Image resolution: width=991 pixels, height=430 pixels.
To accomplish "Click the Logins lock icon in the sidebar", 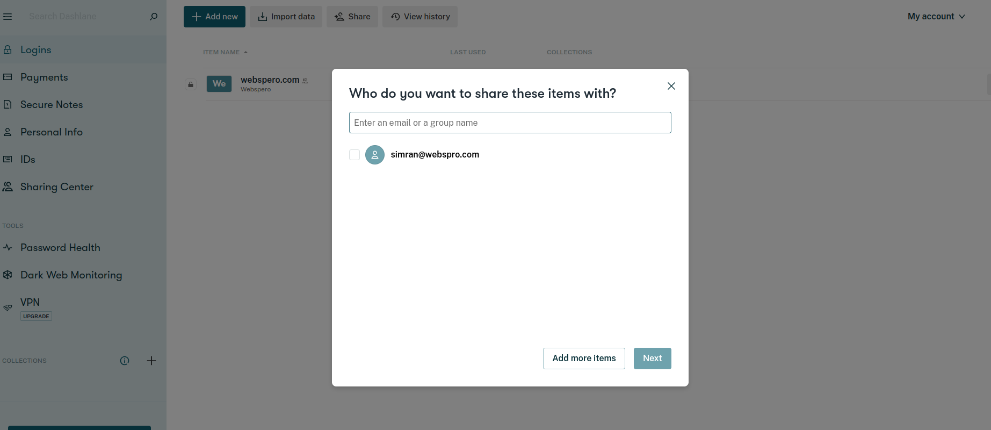I will (8, 49).
